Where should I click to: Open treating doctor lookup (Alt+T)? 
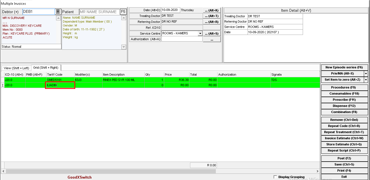click(x=212, y=16)
